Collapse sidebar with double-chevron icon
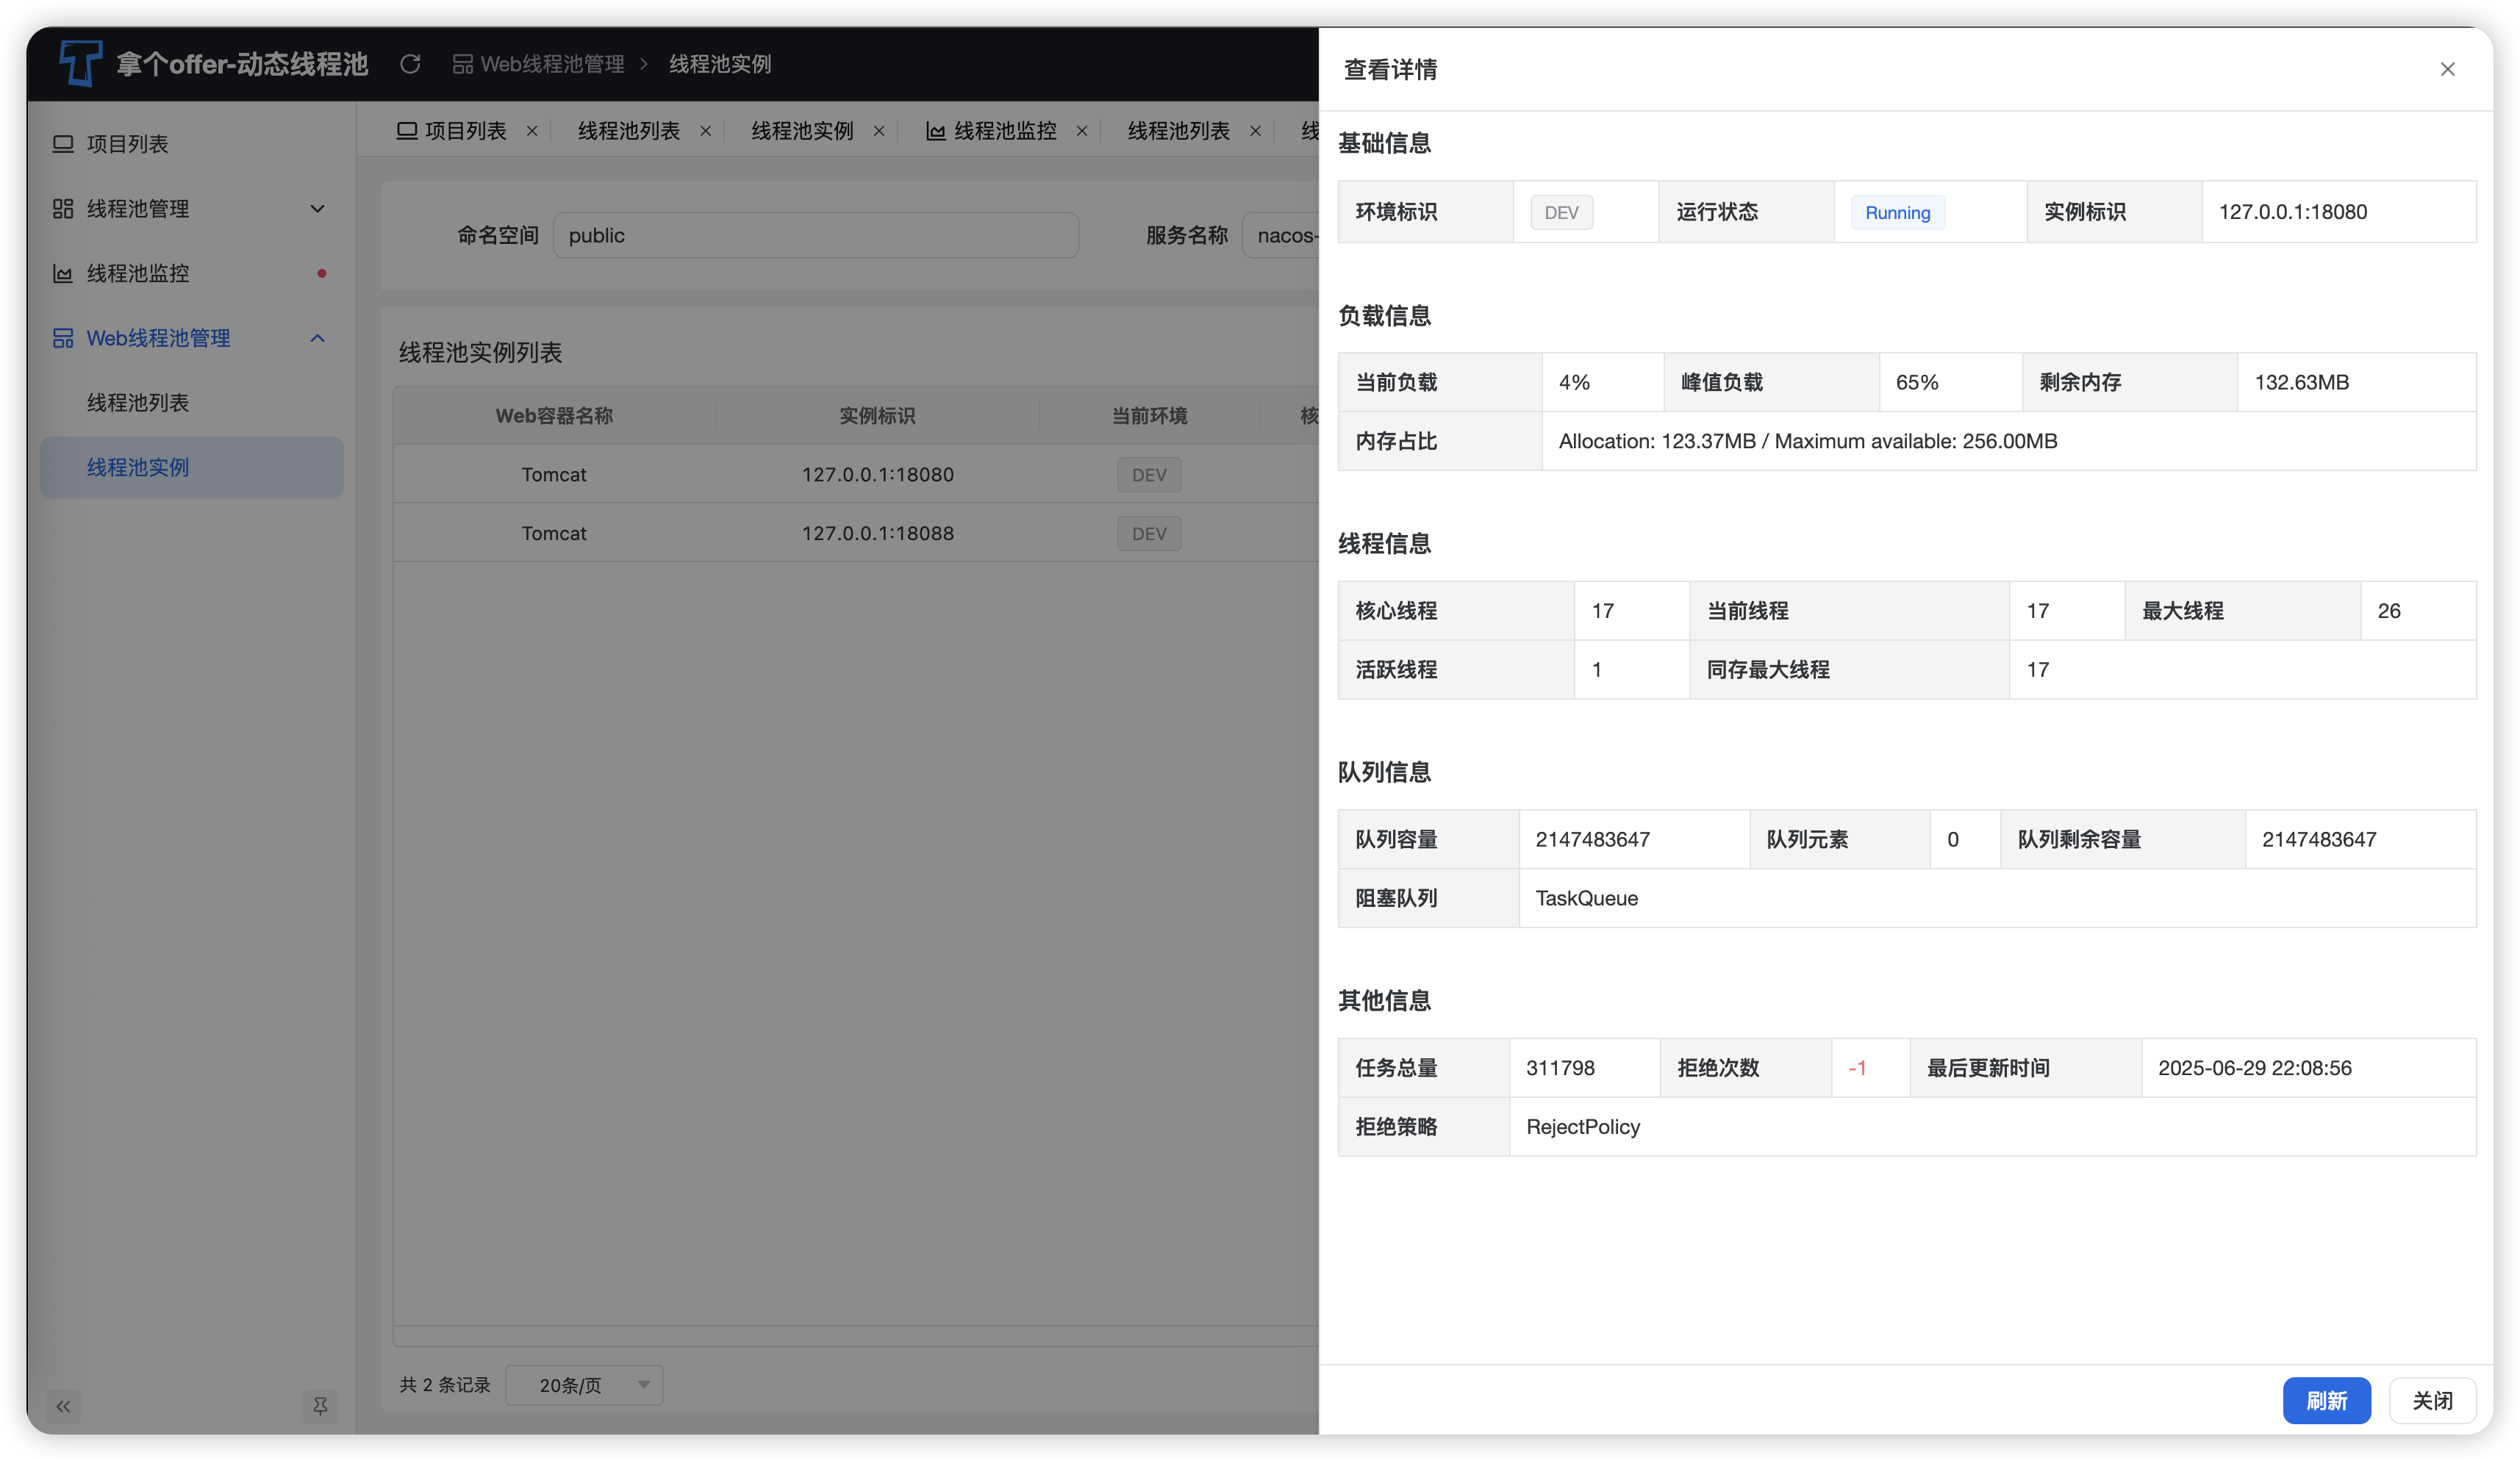The width and height of the screenshot is (2520, 1461). 63,1407
